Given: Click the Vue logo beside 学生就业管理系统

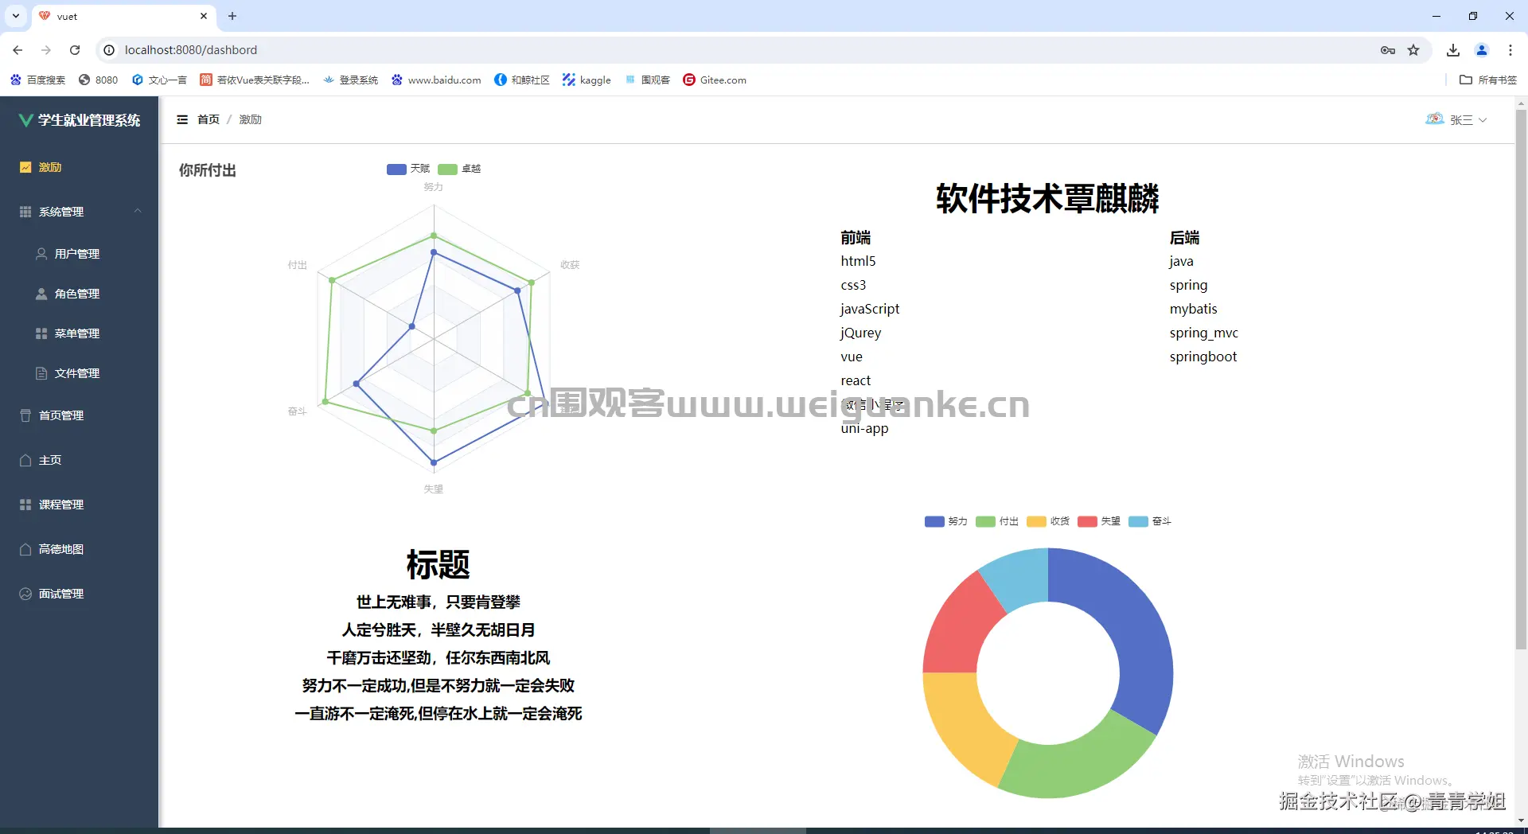Looking at the screenshot, I should coord(26,120).
